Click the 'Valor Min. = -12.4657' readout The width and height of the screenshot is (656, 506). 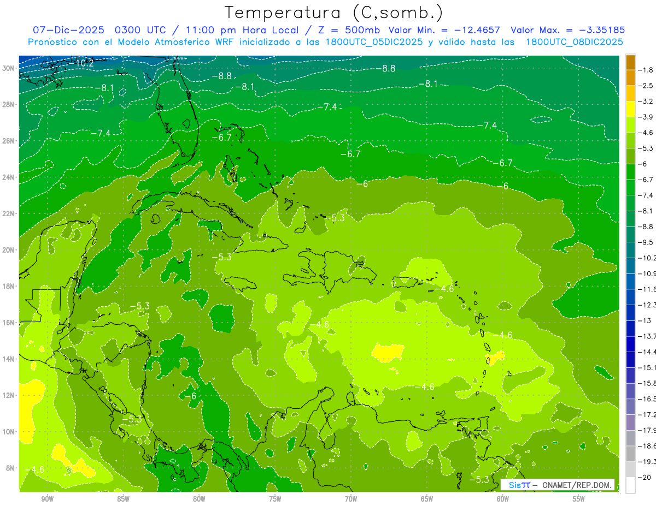tap(444, 30)
